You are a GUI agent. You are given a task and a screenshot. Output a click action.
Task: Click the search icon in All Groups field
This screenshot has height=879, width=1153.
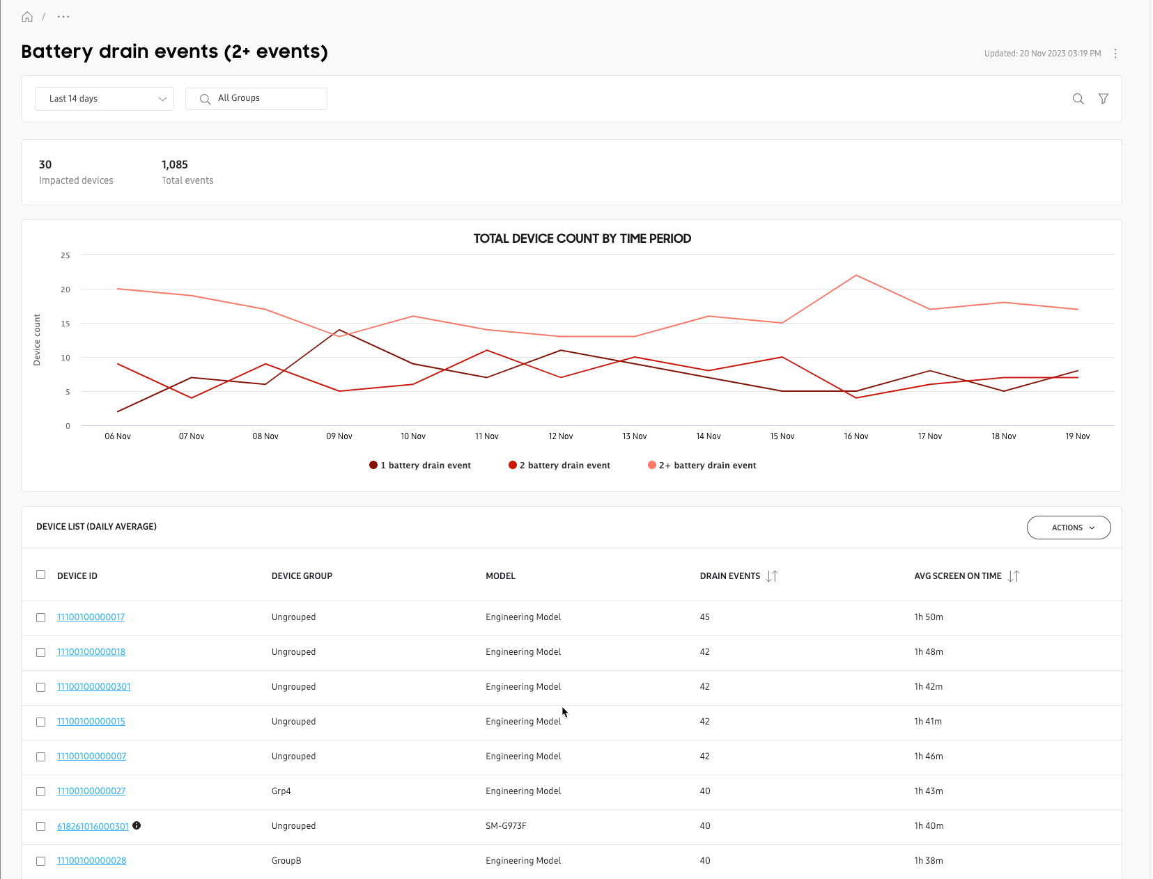205,99
